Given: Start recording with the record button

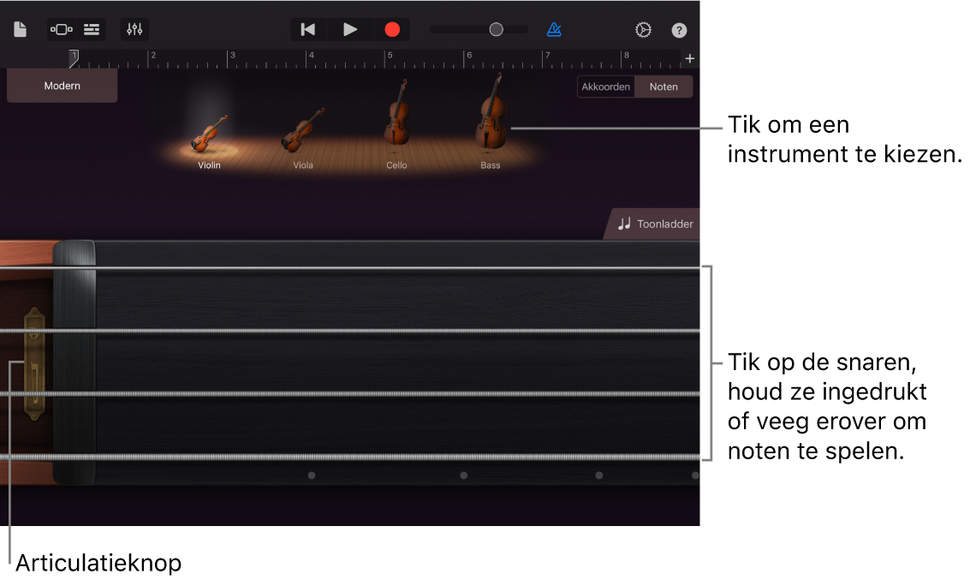Looking at the screenshot, I should pos(392,29).
